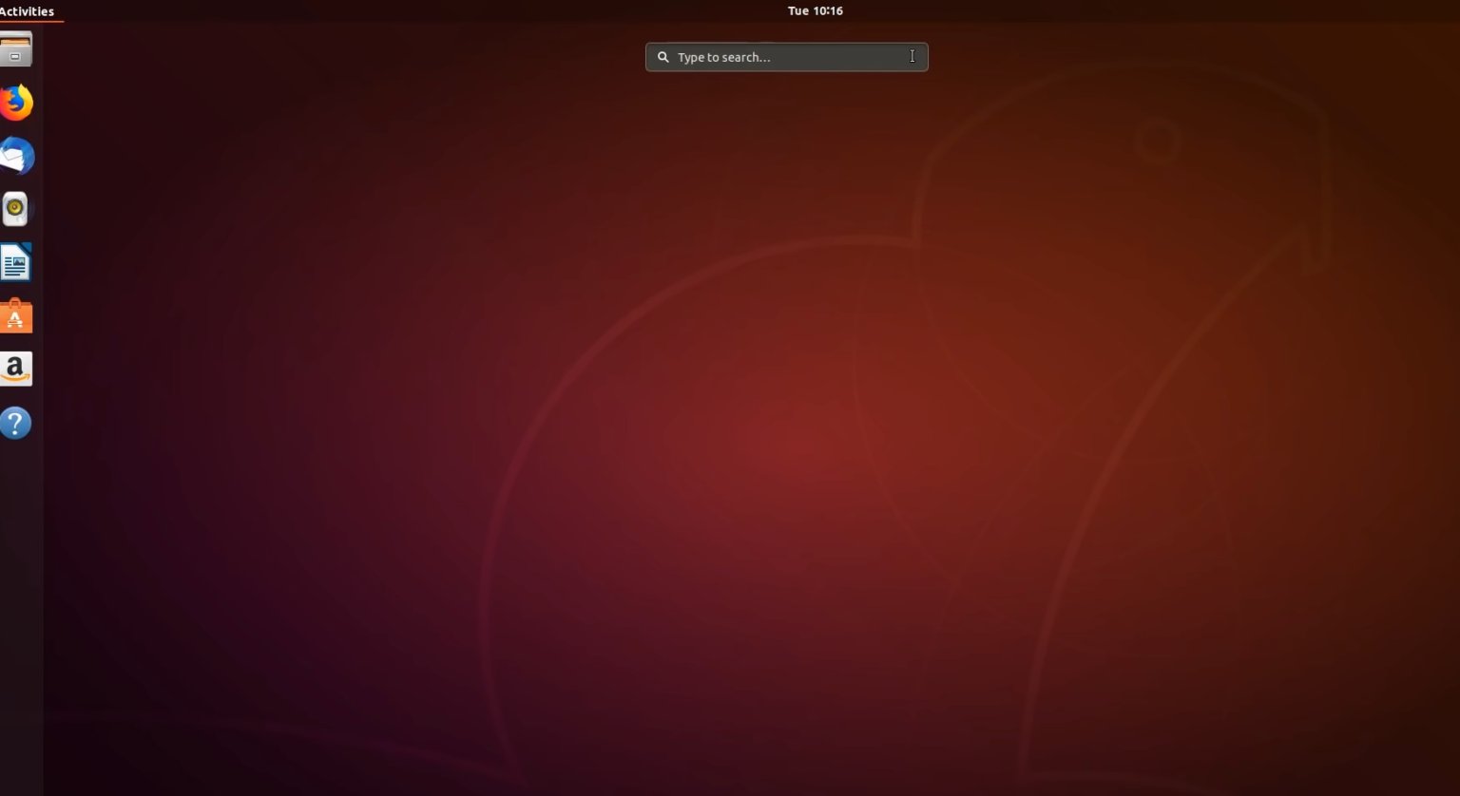Compose mail by clicking the Thunderbird icon
The image size is (1460, 796).
[15, 156]
